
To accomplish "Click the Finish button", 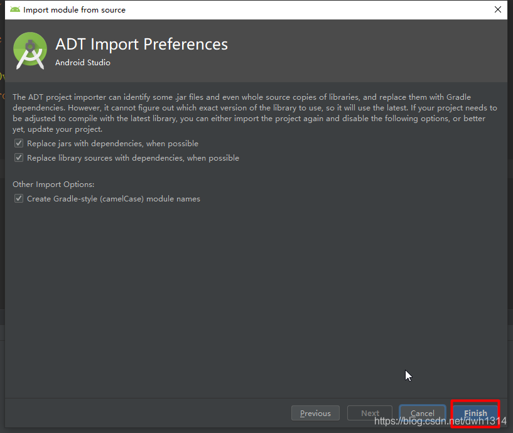I will pyautogui.click(x=475, y=414).
